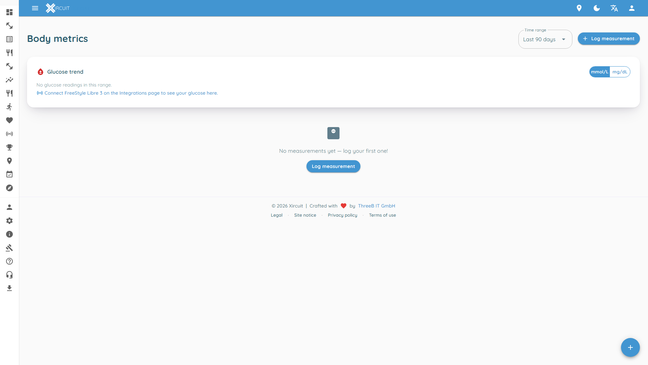Open the compass explore icon in sidebar
This screenshot has height=365, width=648.
[x=9, y=188]
